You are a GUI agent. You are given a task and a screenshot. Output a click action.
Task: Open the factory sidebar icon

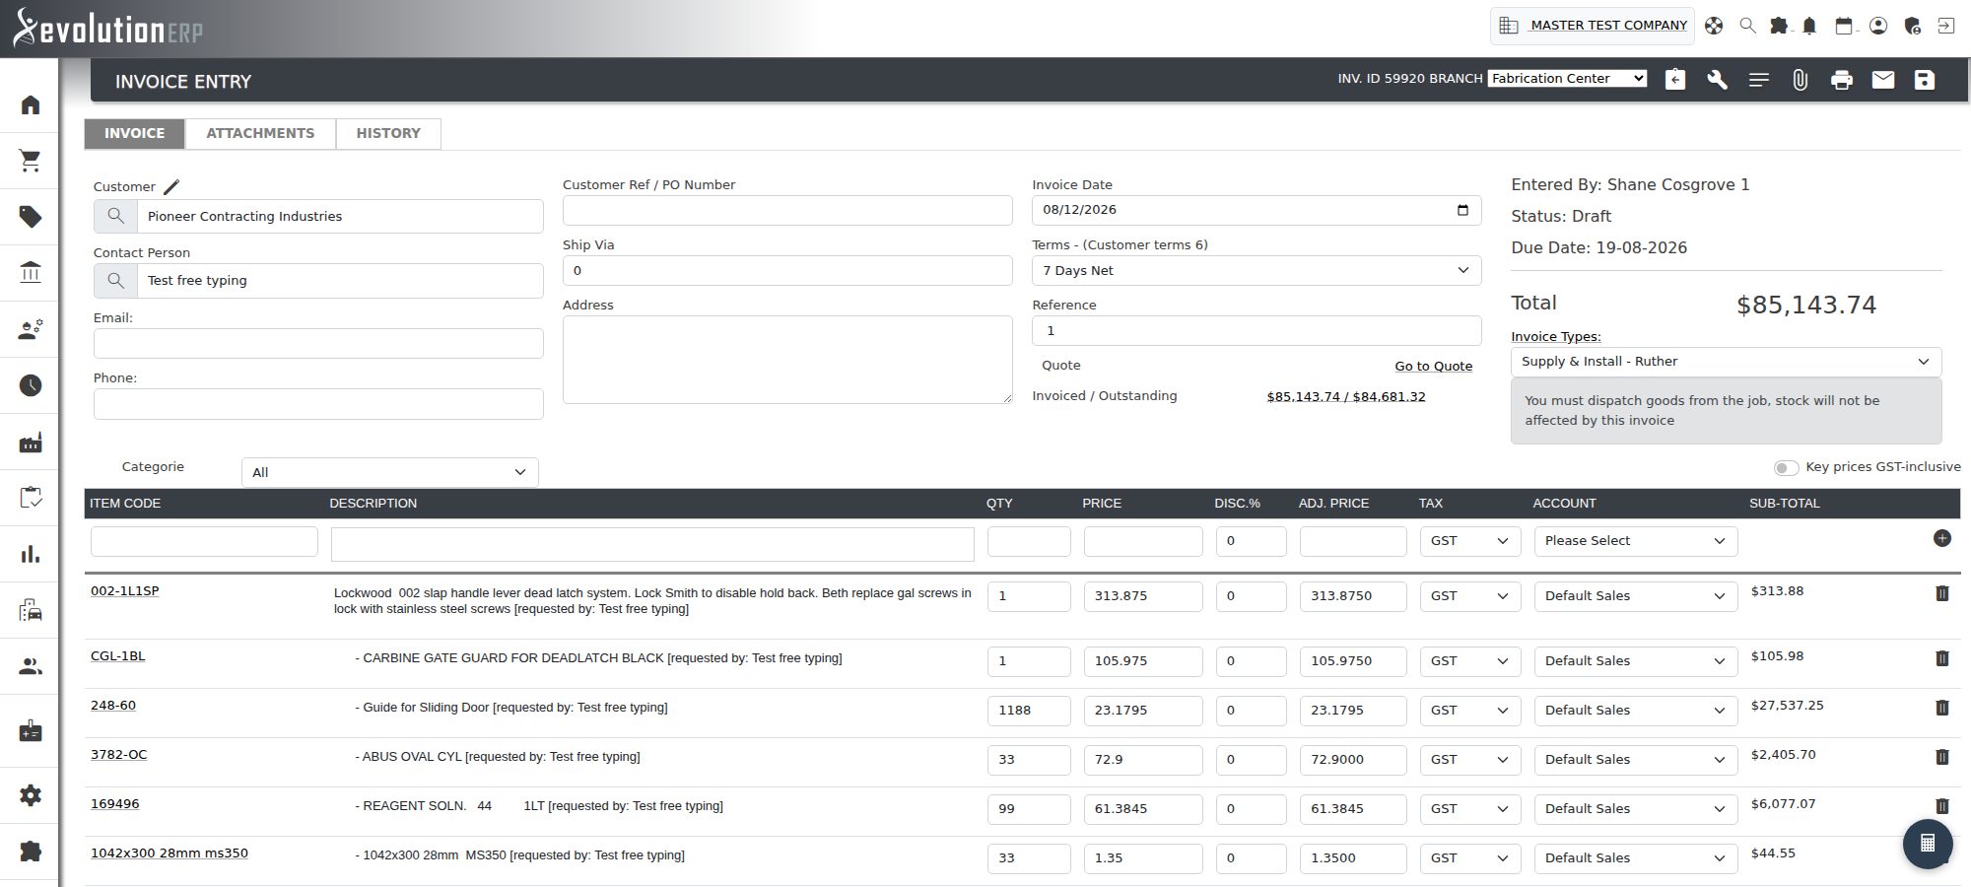tap(31, 442)
